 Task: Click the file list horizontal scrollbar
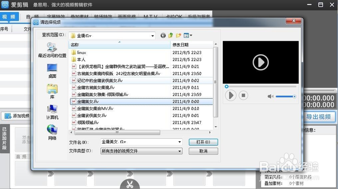pyautogui.click(x=117, y=132)
